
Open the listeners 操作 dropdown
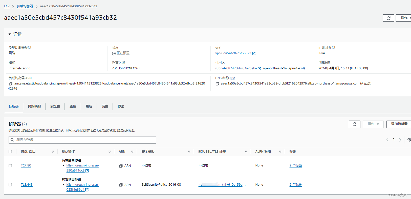373,124
